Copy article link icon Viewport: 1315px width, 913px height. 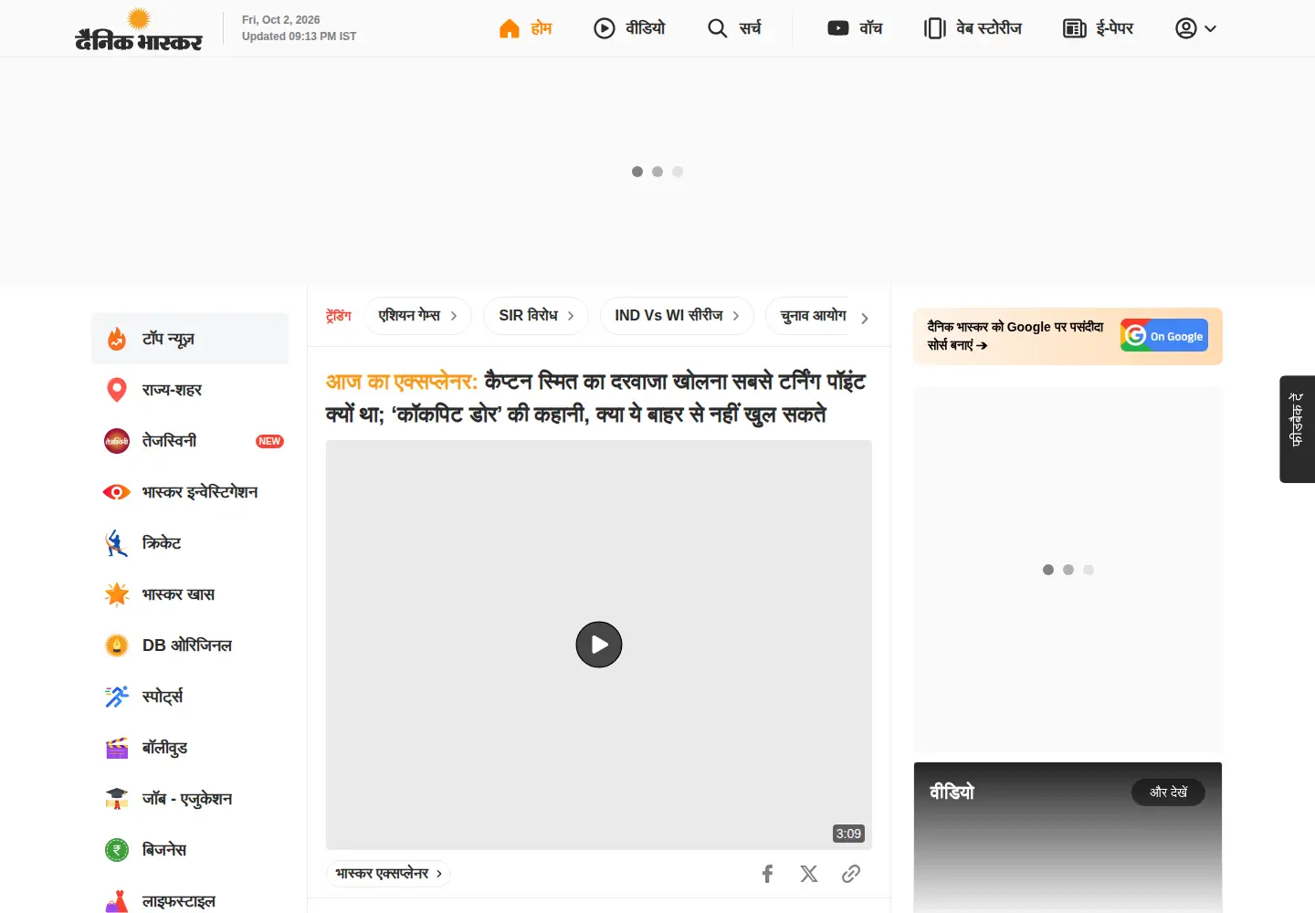pos(851,874)
